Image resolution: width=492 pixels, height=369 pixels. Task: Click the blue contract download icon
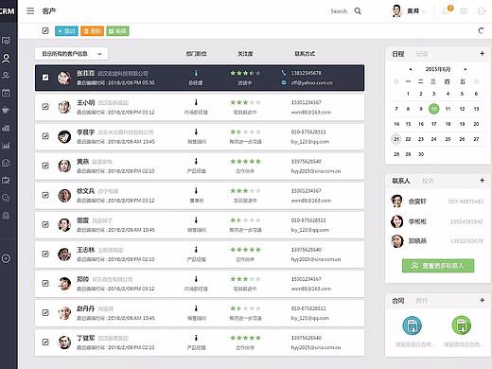412,325
